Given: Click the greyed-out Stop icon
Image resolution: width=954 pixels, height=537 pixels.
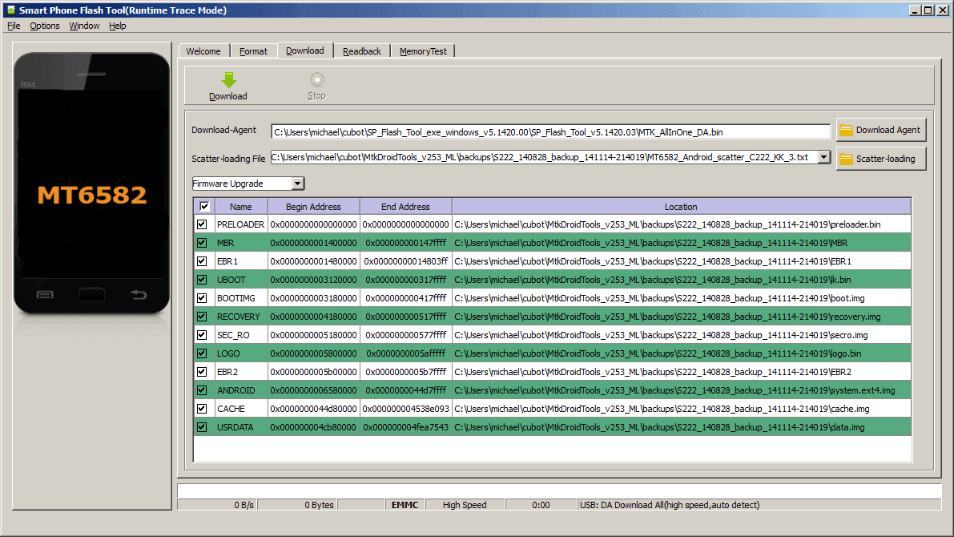Looking at the screenshot, I should pos(317,80).
